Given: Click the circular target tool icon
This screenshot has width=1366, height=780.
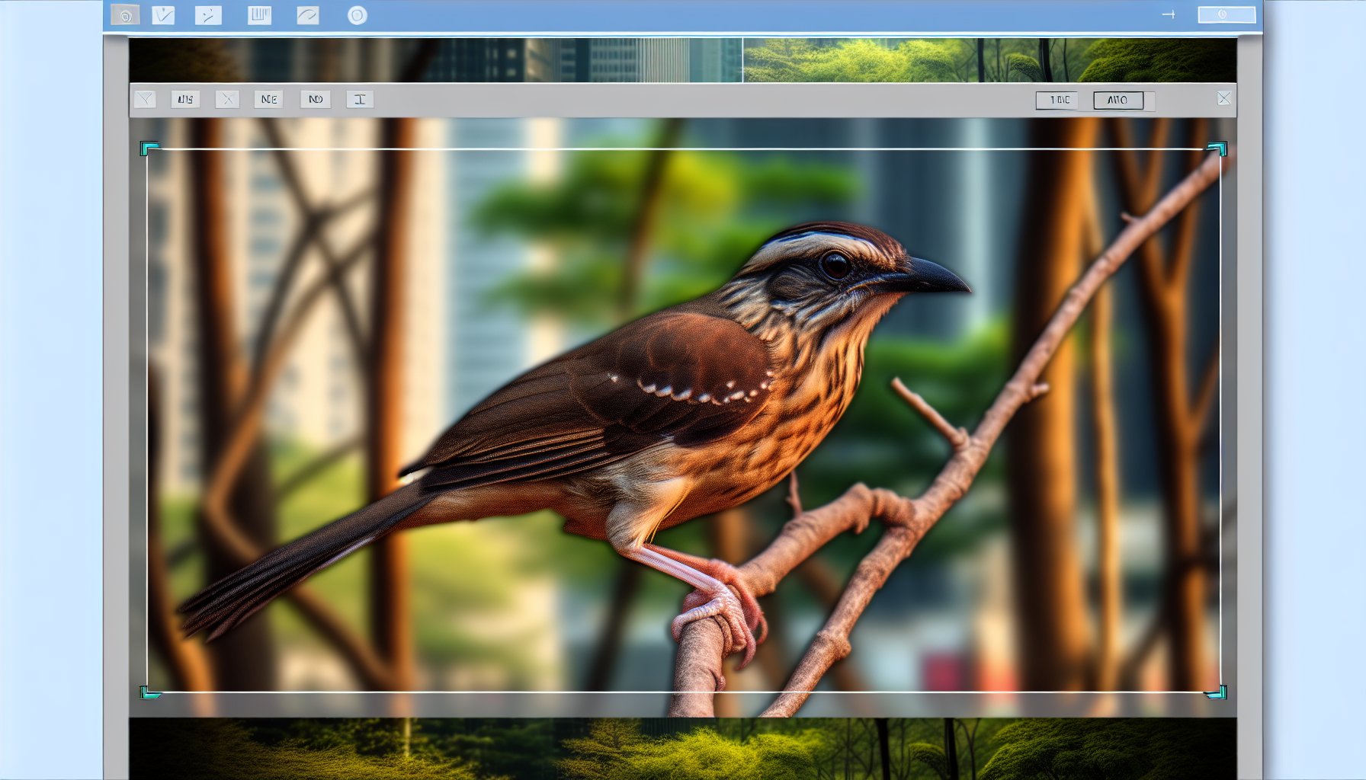Looking at the screenshot, I should [354, 14].
